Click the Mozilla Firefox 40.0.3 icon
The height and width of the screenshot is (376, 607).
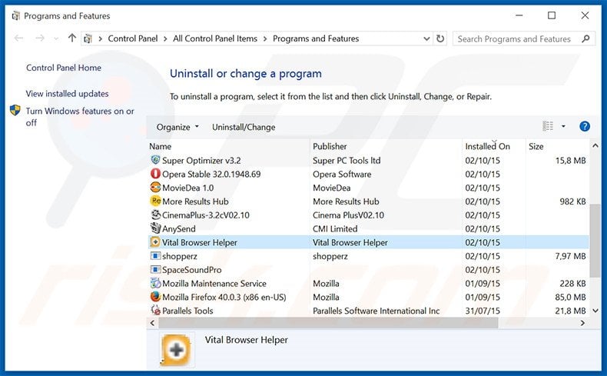click(x=155, y=297)
